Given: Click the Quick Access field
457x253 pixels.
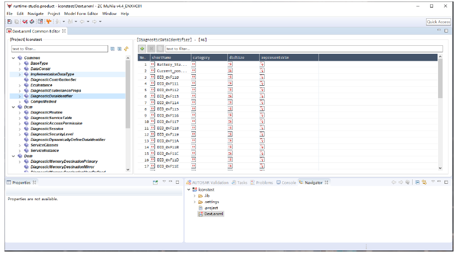Looking at the screenshot, I should [439, 22].
